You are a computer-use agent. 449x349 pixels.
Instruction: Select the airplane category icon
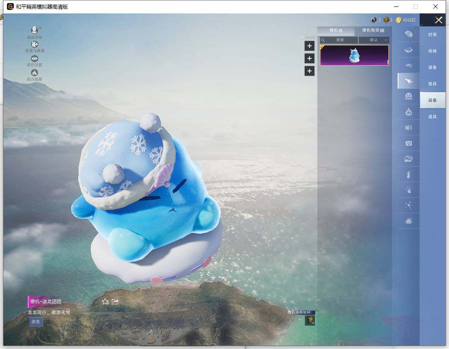point(408,81)
